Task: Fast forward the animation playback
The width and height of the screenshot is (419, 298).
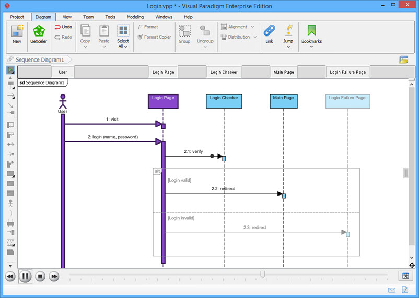Action: pos(54,276)
